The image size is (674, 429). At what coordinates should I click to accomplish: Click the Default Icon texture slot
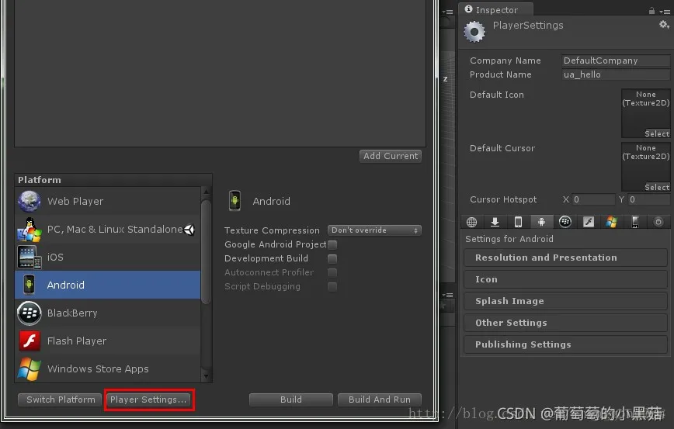[x=645, y=113]
